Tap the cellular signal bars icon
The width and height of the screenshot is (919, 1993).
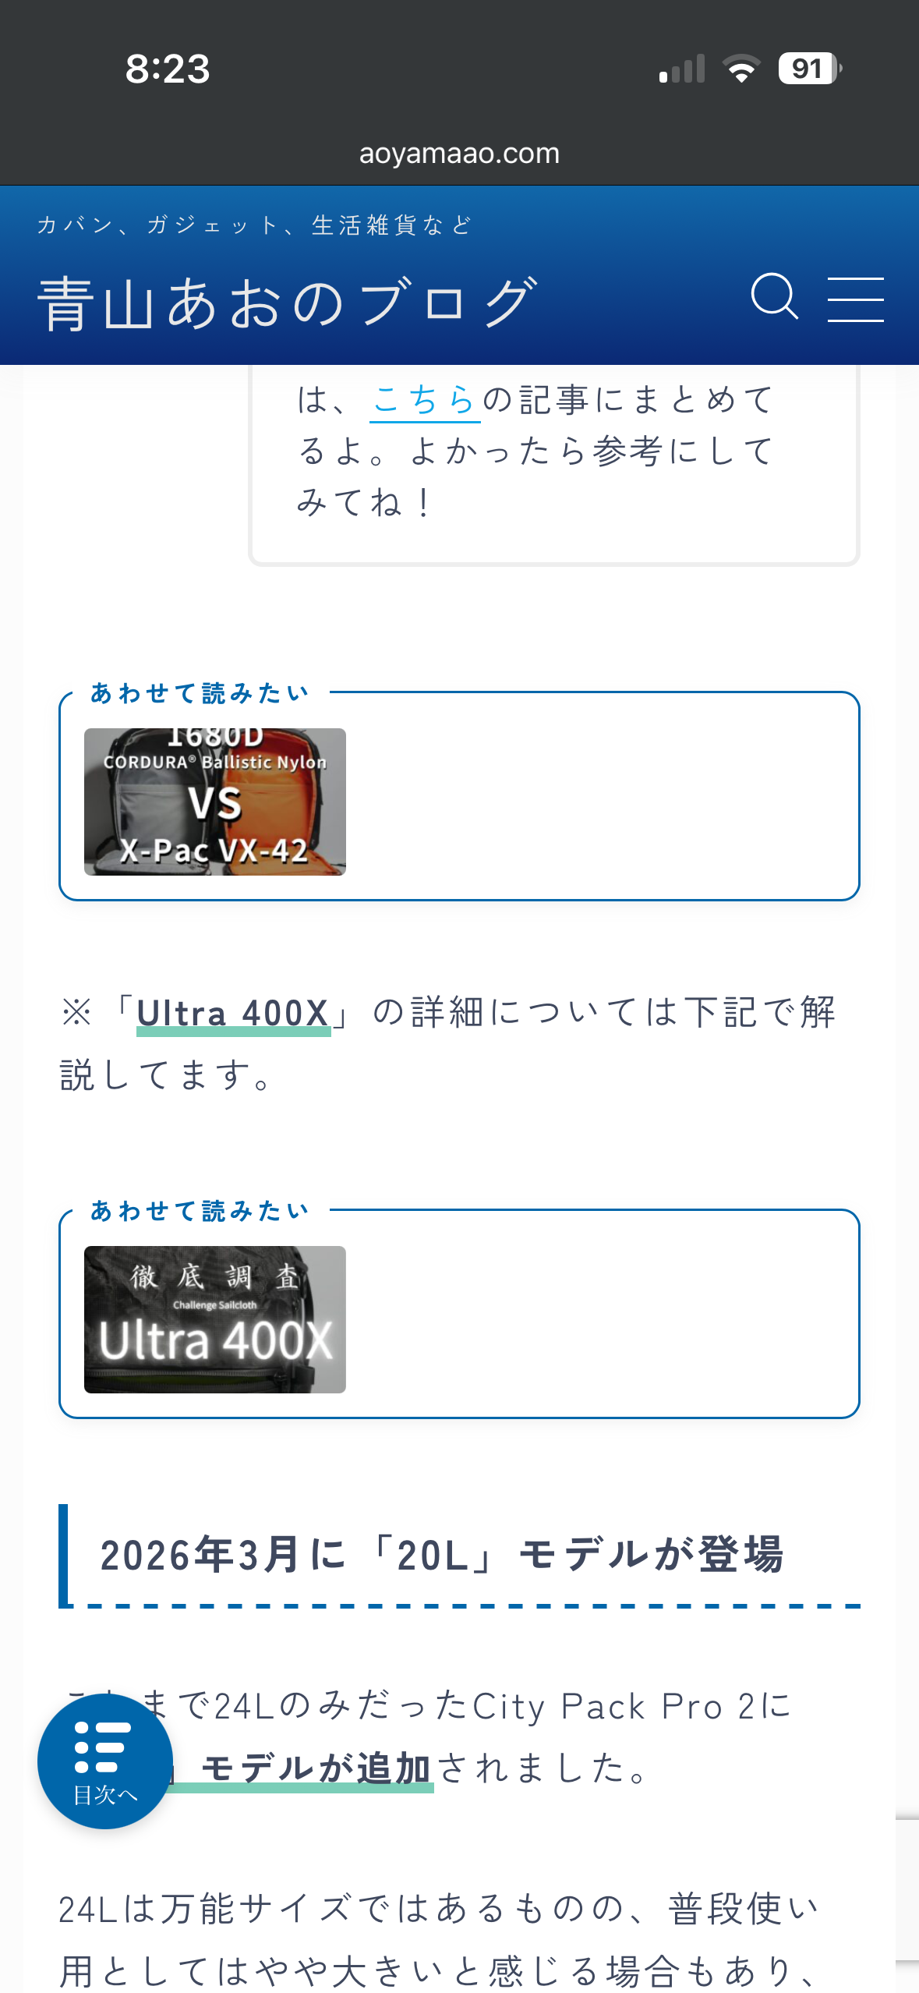pyautogui.click(x=682, y=69)
